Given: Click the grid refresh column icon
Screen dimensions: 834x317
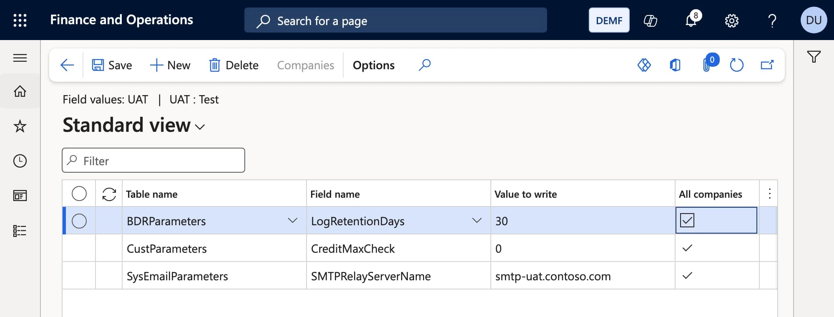Looking at the screenshot, I should click(x=109, y=194).
